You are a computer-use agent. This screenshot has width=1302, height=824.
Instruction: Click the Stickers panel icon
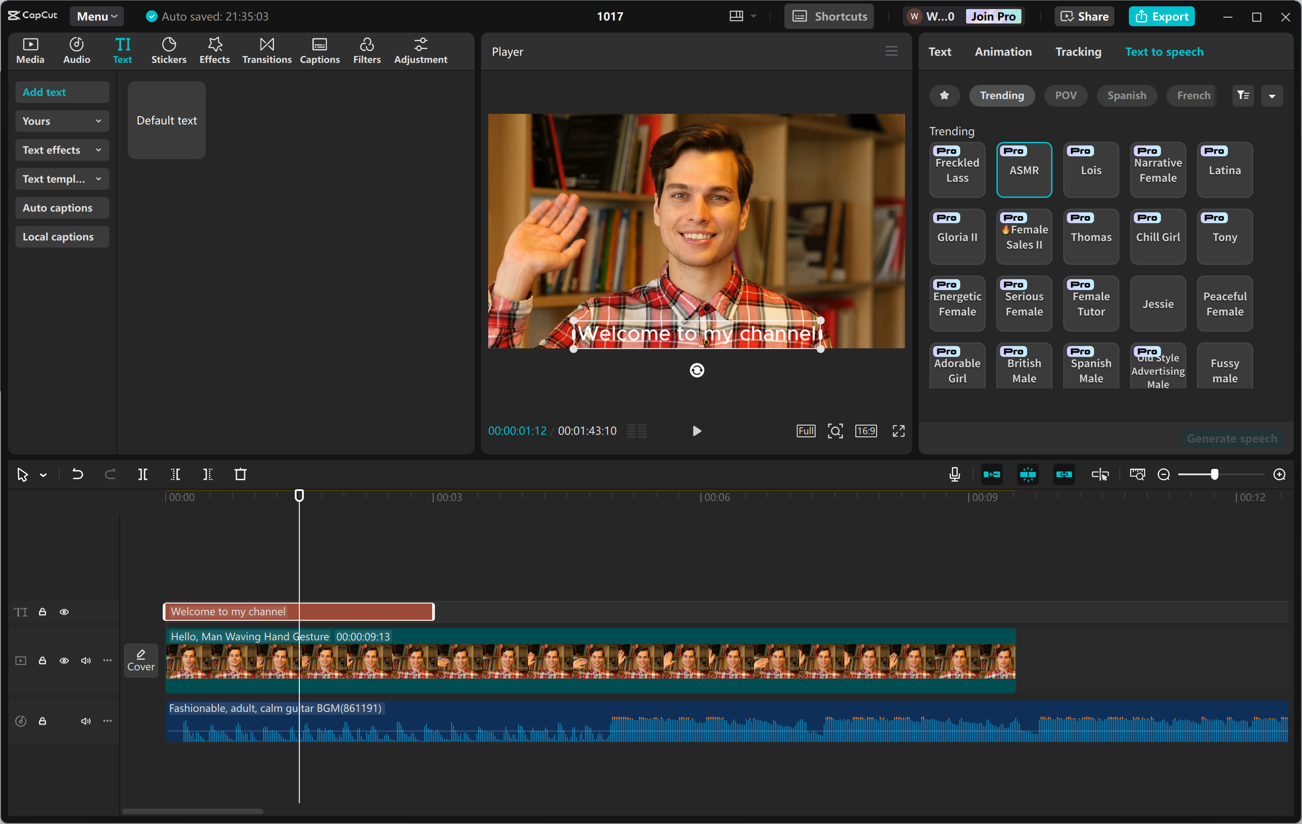click(169, 50)
